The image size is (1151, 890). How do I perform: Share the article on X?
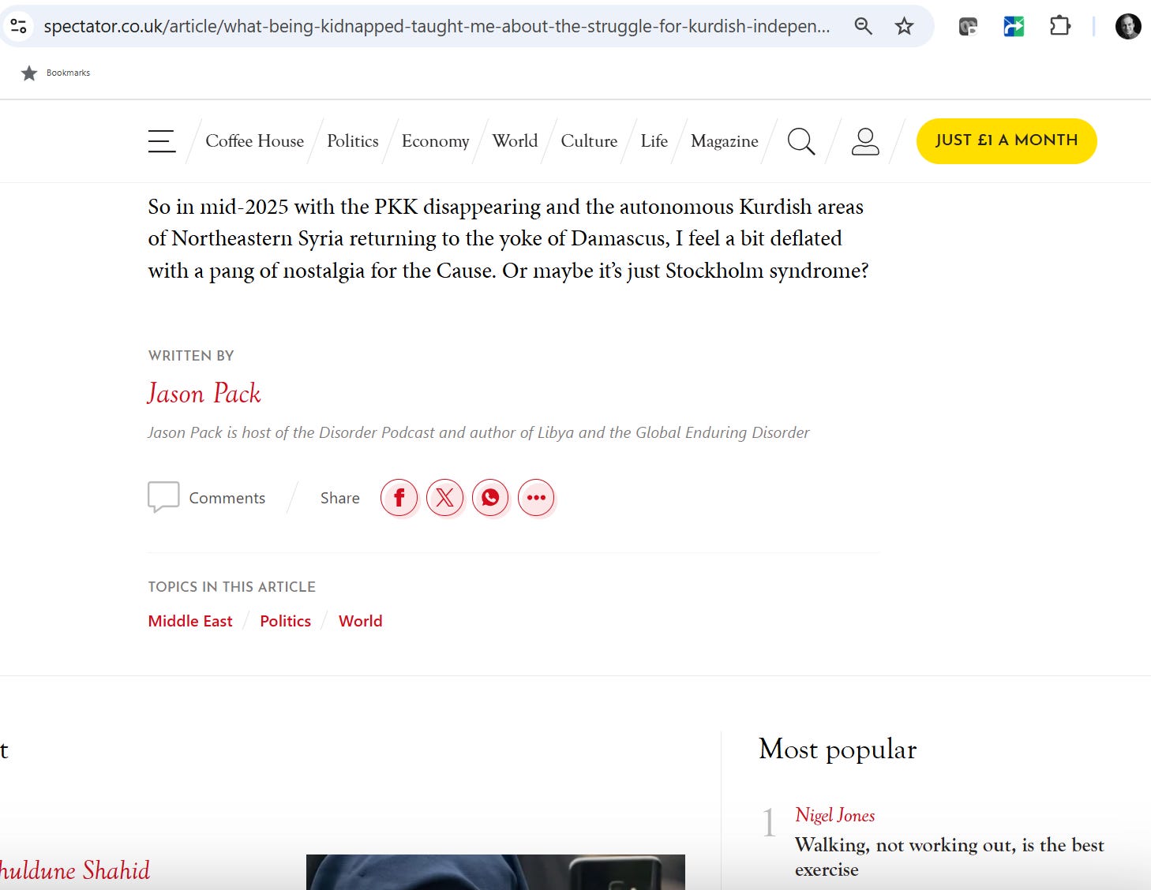point(445,498)
